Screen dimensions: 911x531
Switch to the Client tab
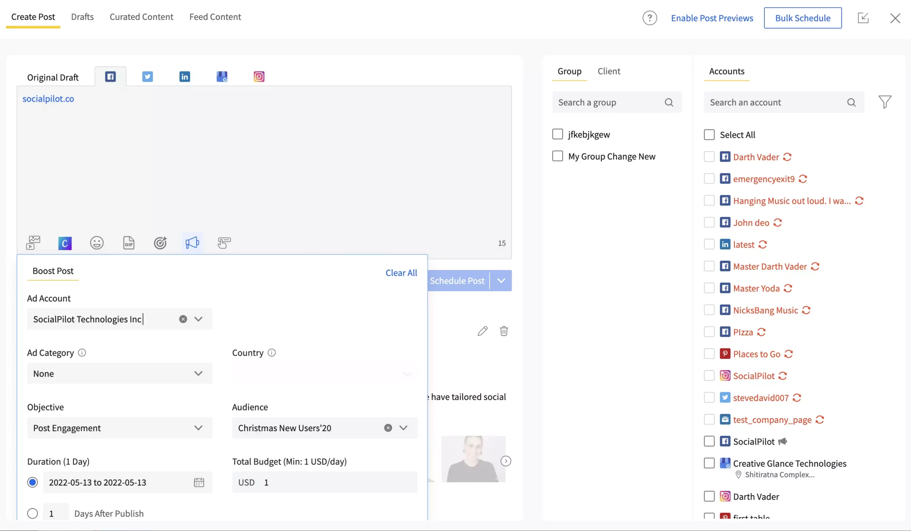coord(609,71)
